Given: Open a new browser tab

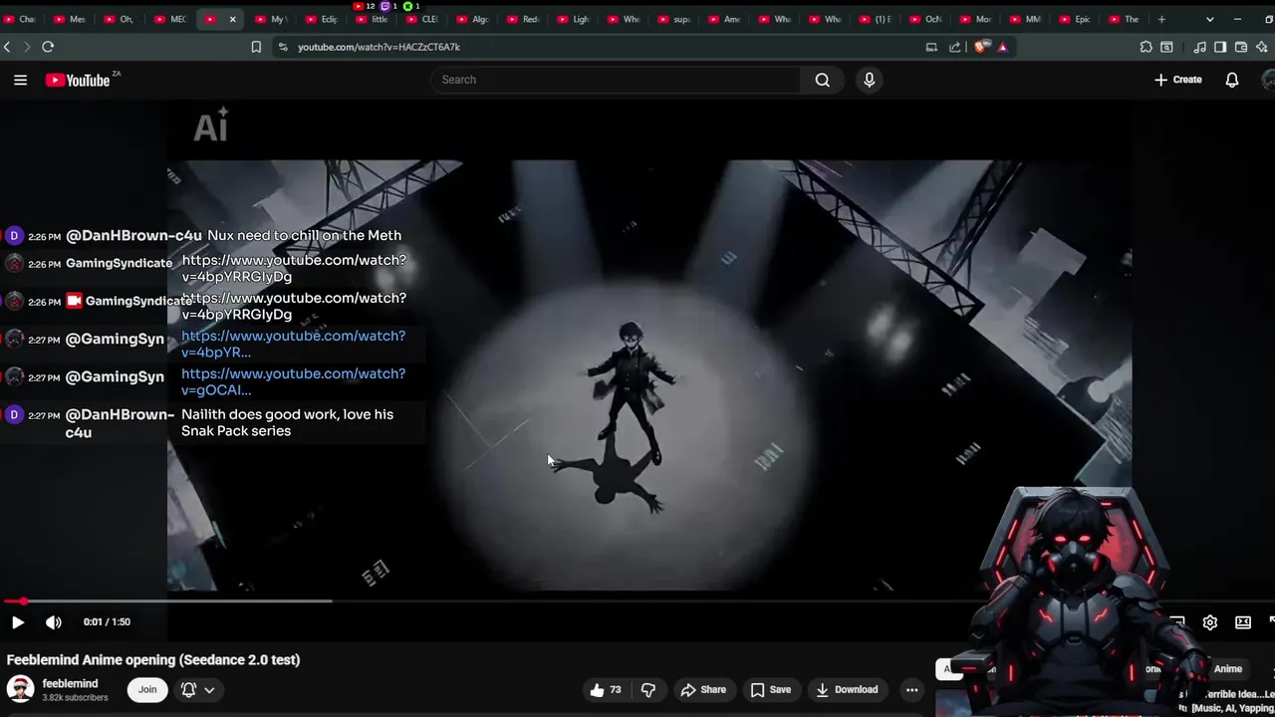Looking at the screenshot, I should (1161, 19).
